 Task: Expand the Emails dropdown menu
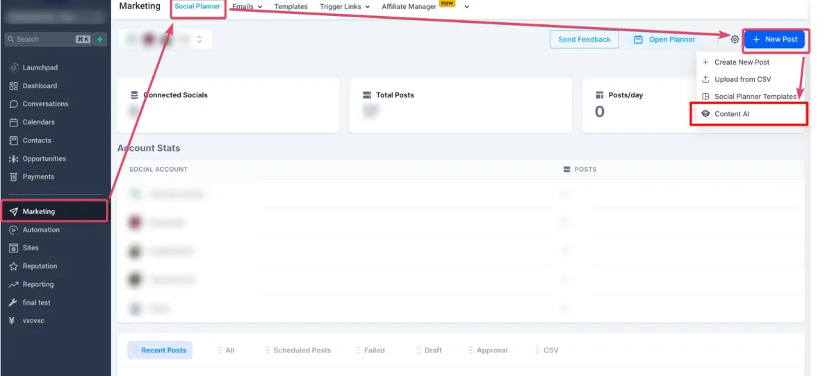tap(247, 6)
